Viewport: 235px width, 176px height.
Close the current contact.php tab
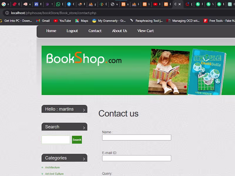179,4
